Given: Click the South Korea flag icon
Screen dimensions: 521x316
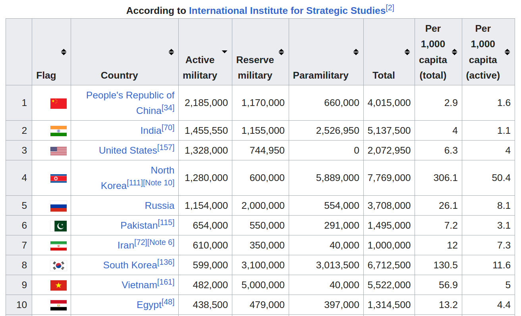Looking at the screenshot, I should click(x=58, y=266).
